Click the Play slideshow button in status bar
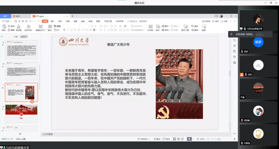Screen dimensions: 279x149 189,139
